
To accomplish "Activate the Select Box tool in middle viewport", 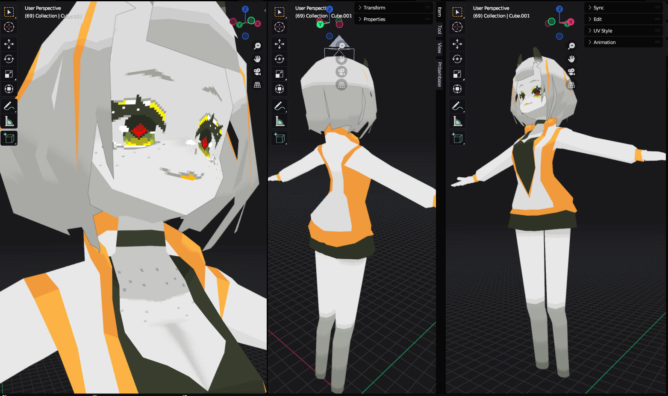I will (x=280, y=12).
